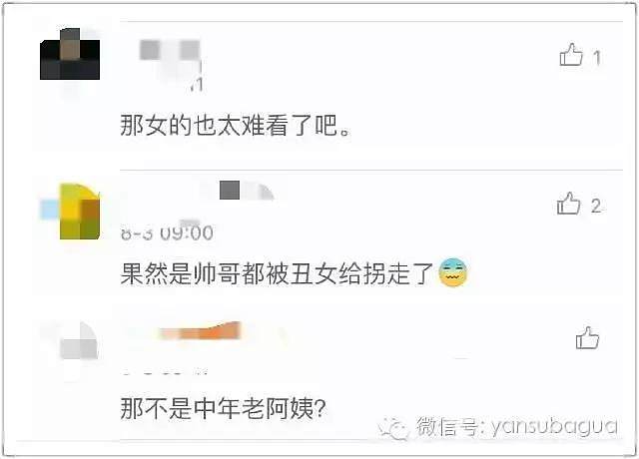Open the dark pixelated avatar's profile
The image size is (639, 459).
click(x=70, y=54)
